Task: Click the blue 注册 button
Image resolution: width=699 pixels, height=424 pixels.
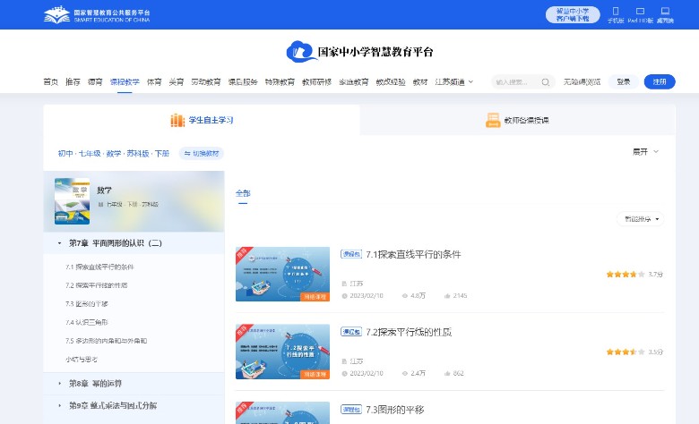Action: tap(659, 82)
